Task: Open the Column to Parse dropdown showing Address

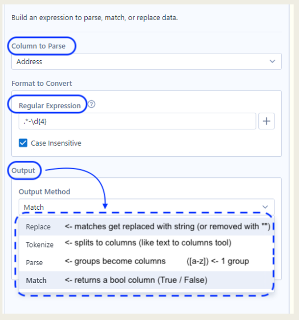Action: [x=146, y=61]
